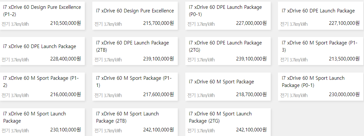Viewport: 364px width, 136px height.
Task: Open the Design Pure Excellence (P1-2) trim title
Action: tap(42, 11)
